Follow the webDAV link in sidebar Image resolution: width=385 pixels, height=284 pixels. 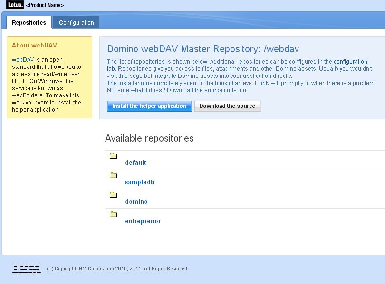23,60
